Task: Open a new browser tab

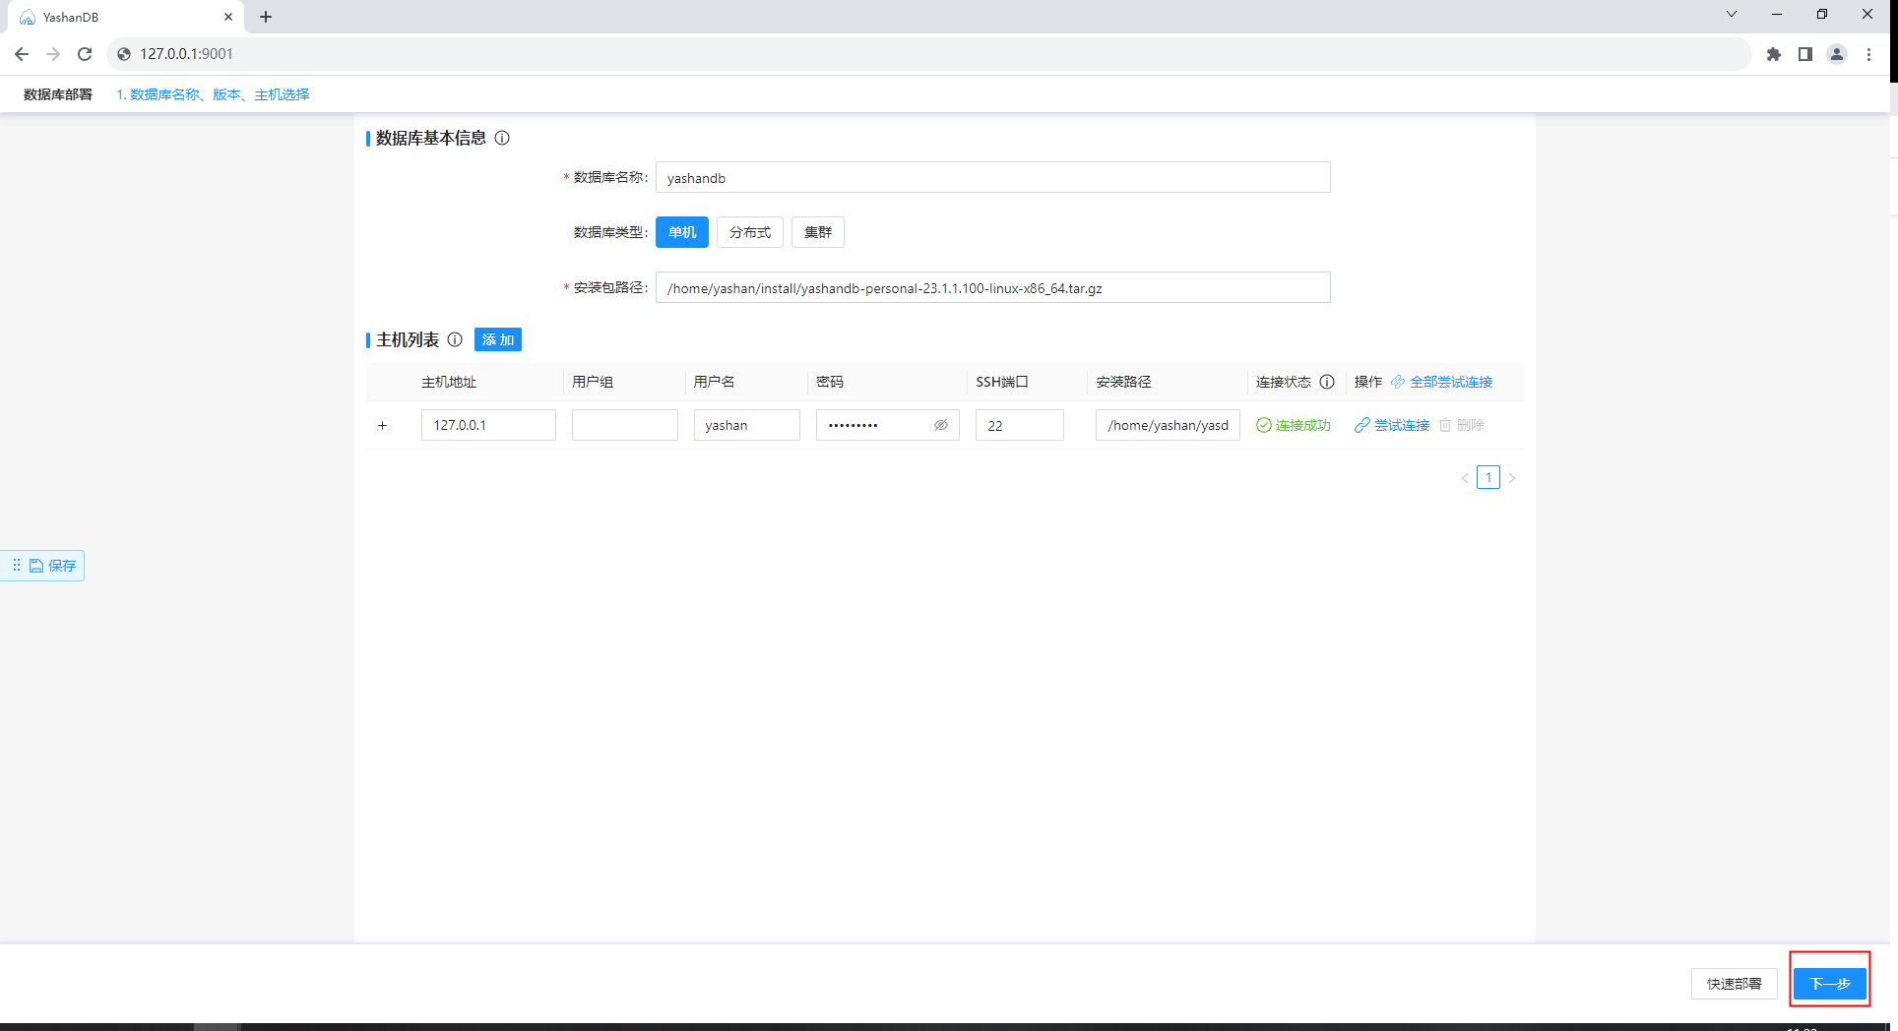Action: (x=266, y=17)
